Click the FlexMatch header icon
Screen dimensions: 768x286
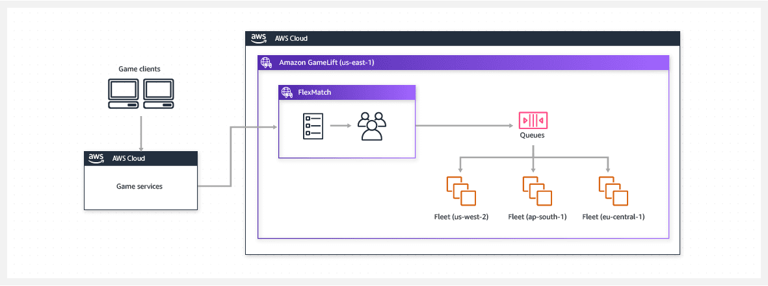(287, 91)
